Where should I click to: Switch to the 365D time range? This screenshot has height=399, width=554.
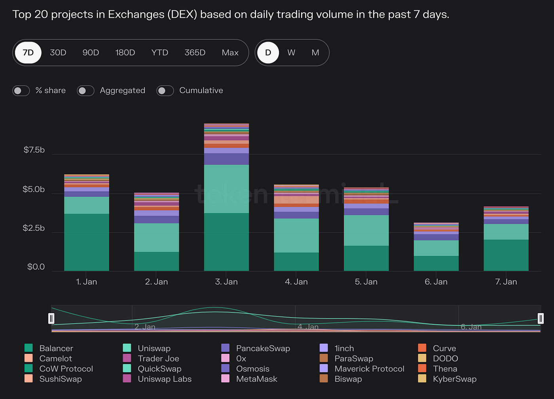point(195,53)
